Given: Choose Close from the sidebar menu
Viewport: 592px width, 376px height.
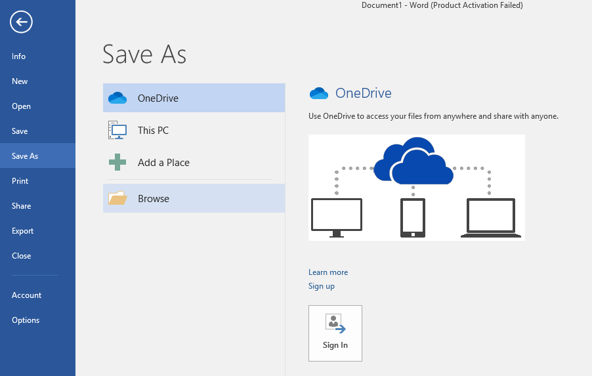Looking at the screenshot, I should tap(38, 255).
